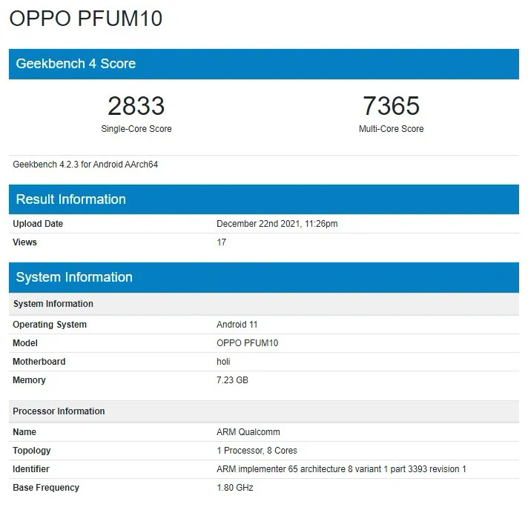Click the memory value 7.23 GB

[232, 380]
